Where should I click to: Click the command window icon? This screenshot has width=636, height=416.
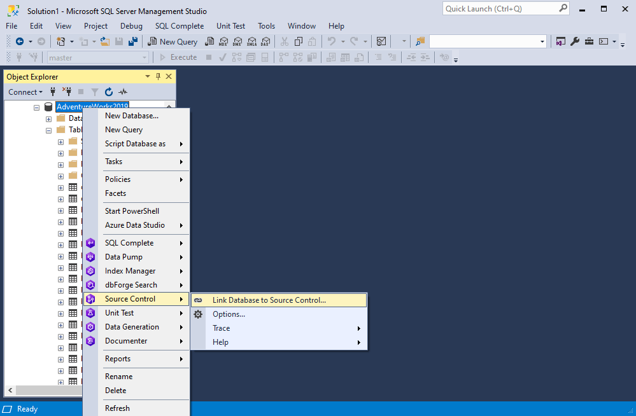click(x=604, y=41)
